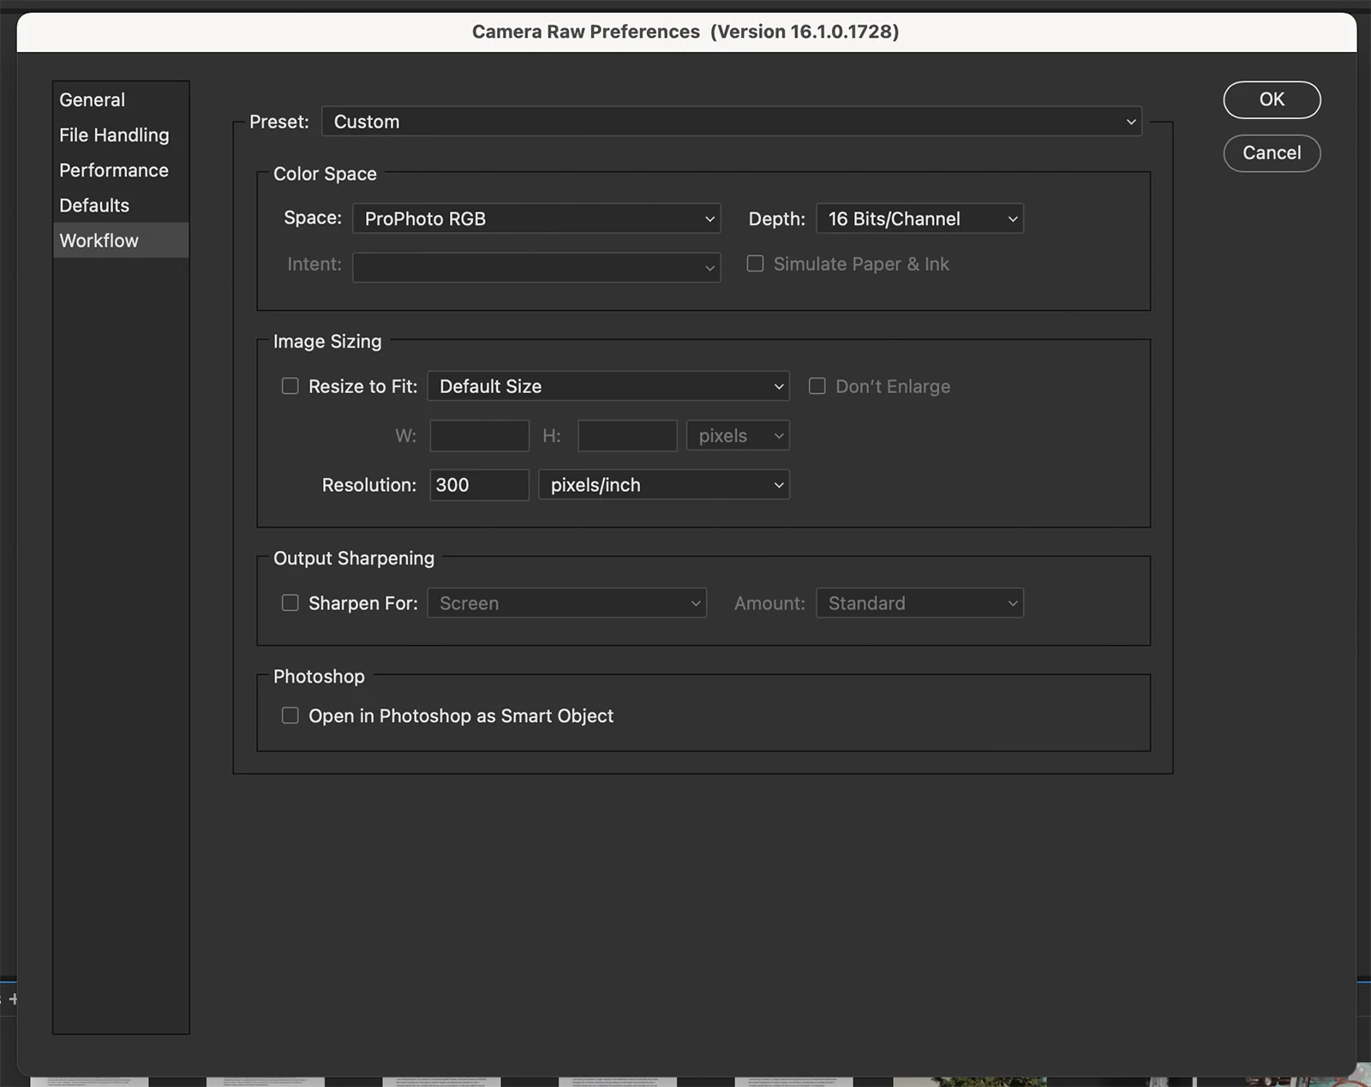The image size is (1371, 1087).
Task: Click OK to confirm preferences
Action: click(x=1272, y=99)
